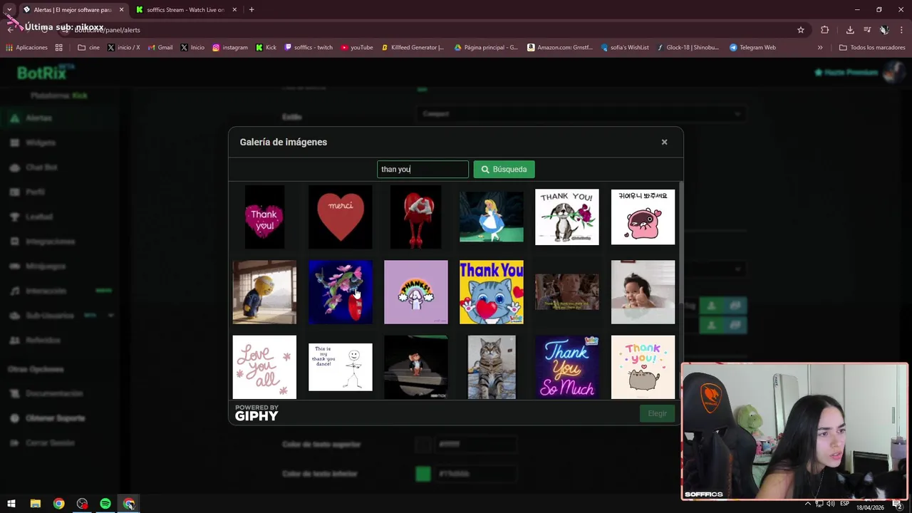Open the 'inicio / X' bookmark
The image size is (912, 513).
123,48
